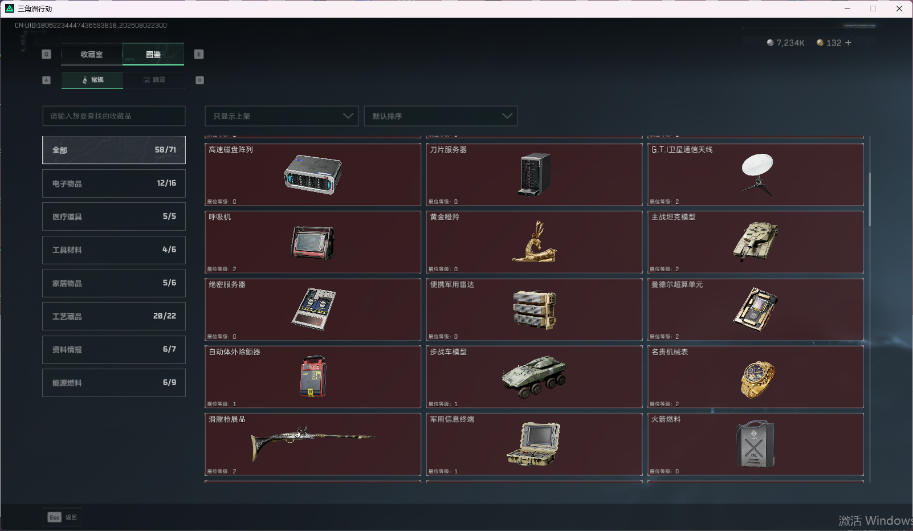This screenshot has height=531, width=913.
Task: Click the 7,234K currency coin icon
Action: [770, 43]
